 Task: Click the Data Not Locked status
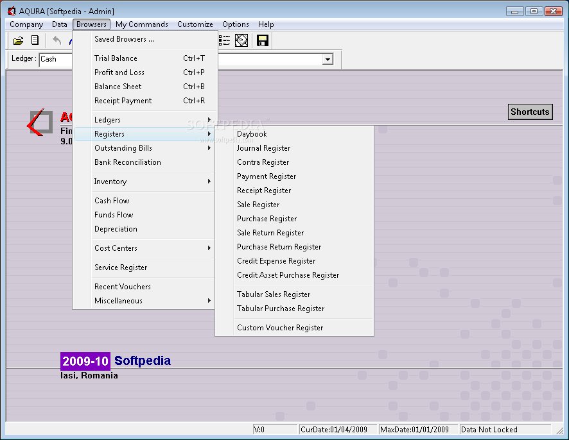point(505,430)
